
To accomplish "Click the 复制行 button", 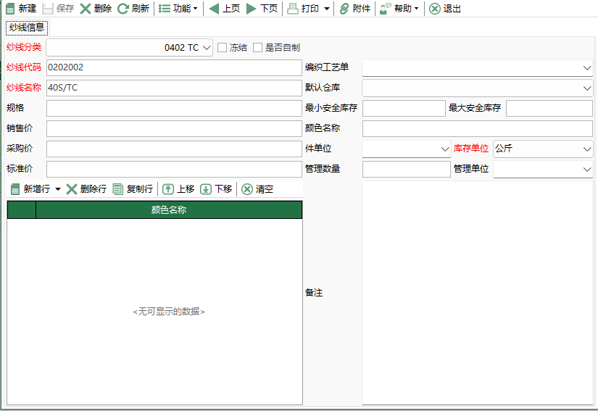I will point(133,189).
